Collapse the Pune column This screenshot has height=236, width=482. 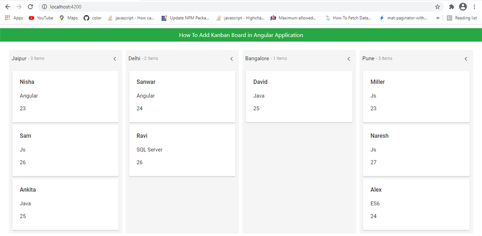466,59
